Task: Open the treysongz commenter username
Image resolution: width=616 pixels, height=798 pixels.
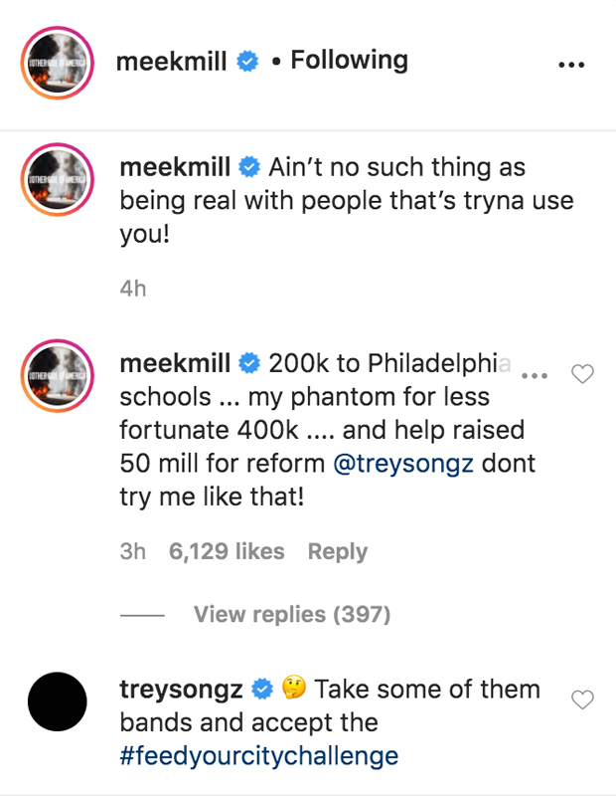Action: tap(182, 689)
